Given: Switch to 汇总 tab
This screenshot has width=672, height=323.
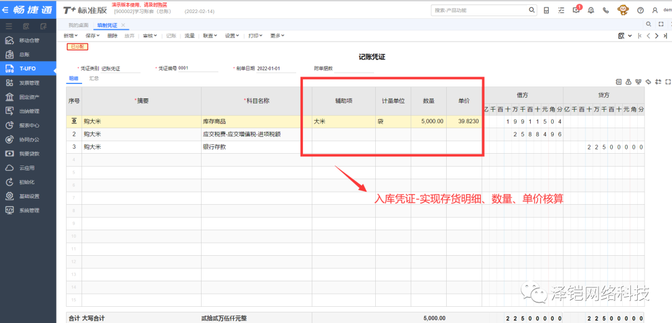Looking at the screenshot, I should [94, 78].
